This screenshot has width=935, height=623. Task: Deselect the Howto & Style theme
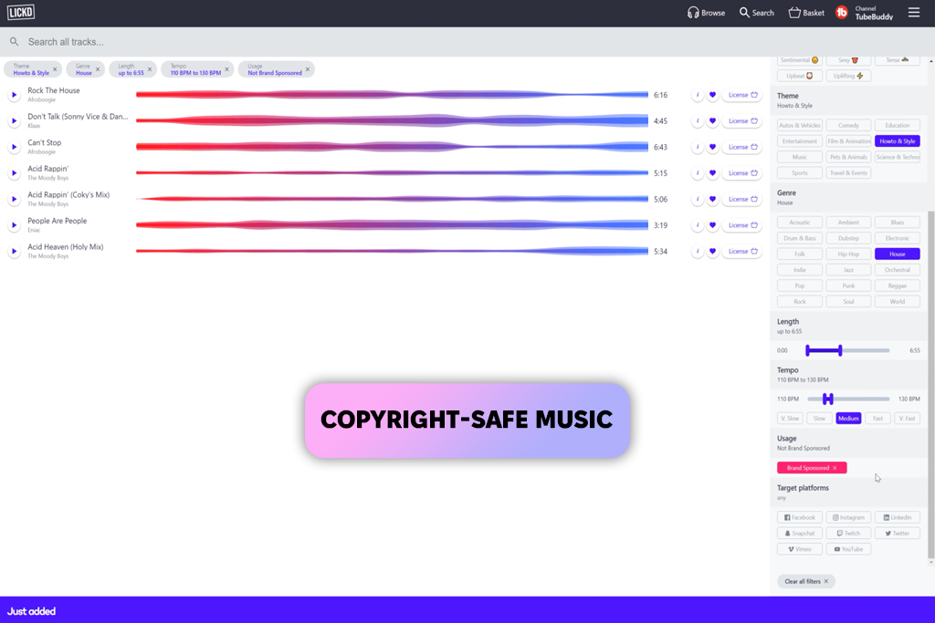(897, 141)
